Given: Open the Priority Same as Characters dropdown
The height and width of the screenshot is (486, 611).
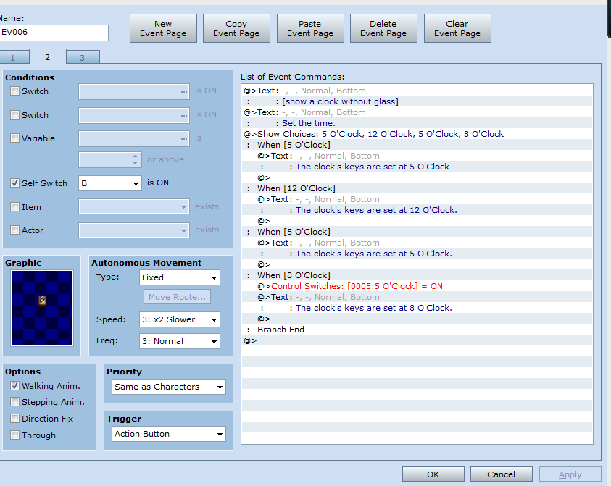Looking at the screenshot, I should pyautogui.click(x=169, y=387).
